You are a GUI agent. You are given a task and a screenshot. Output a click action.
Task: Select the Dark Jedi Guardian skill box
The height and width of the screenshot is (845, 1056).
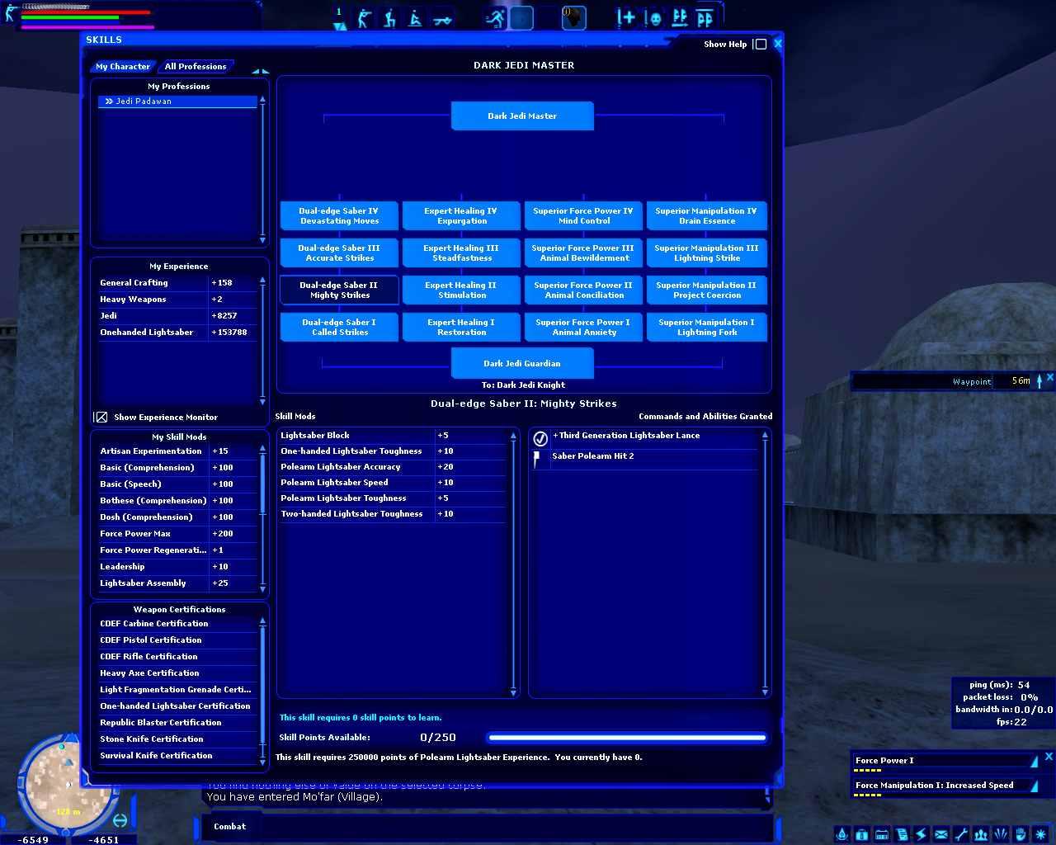pyautogui.click(x=522, y=363)
